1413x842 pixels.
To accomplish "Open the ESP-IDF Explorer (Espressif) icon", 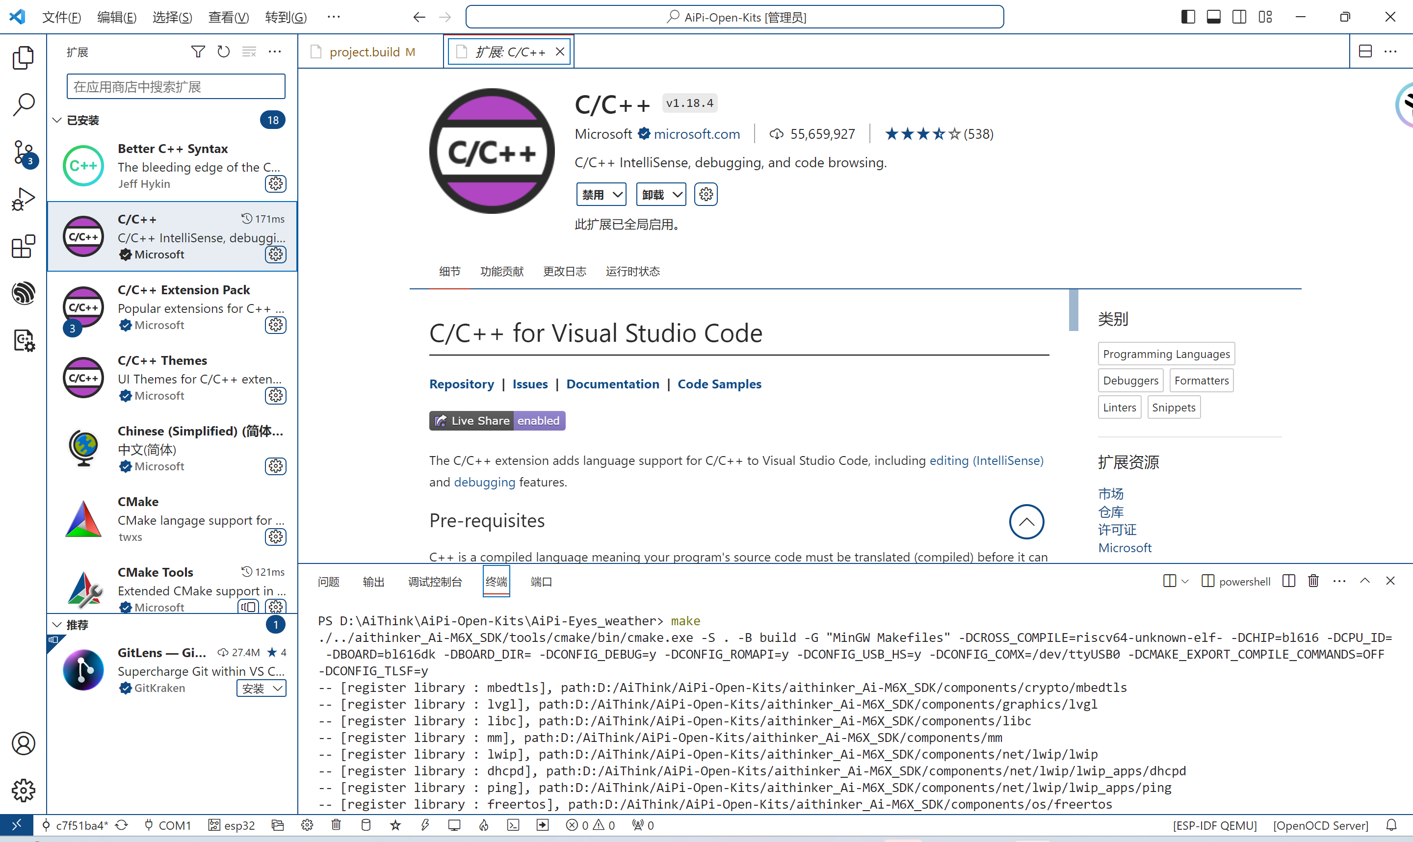I will 23,293.
